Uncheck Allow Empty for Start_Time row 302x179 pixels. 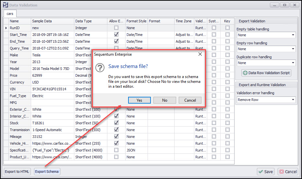[116, 35]
